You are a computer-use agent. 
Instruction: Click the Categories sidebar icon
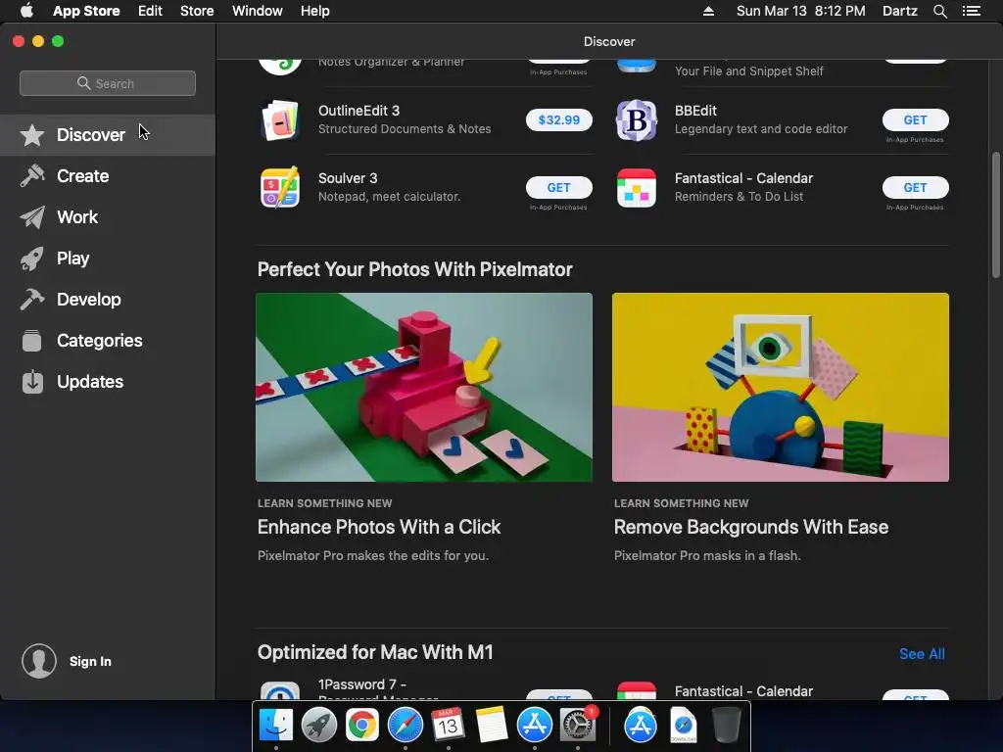tap(32, 341)
